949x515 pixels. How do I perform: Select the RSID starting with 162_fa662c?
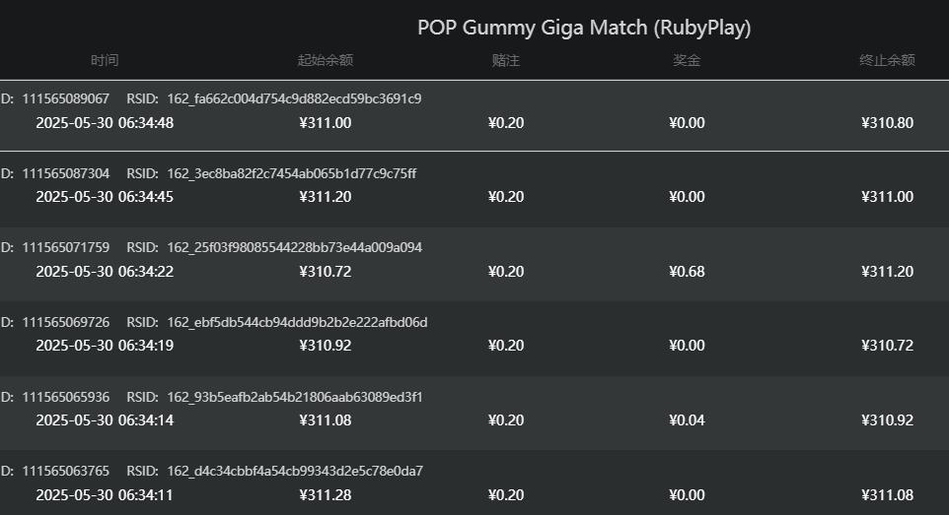pos(294,98)
